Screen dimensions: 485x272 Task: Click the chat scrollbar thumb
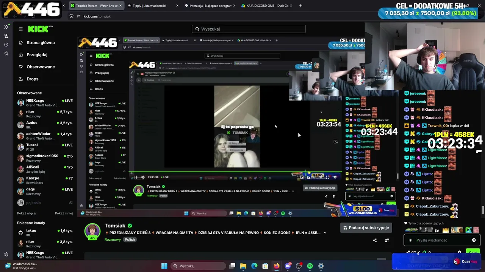483,210
